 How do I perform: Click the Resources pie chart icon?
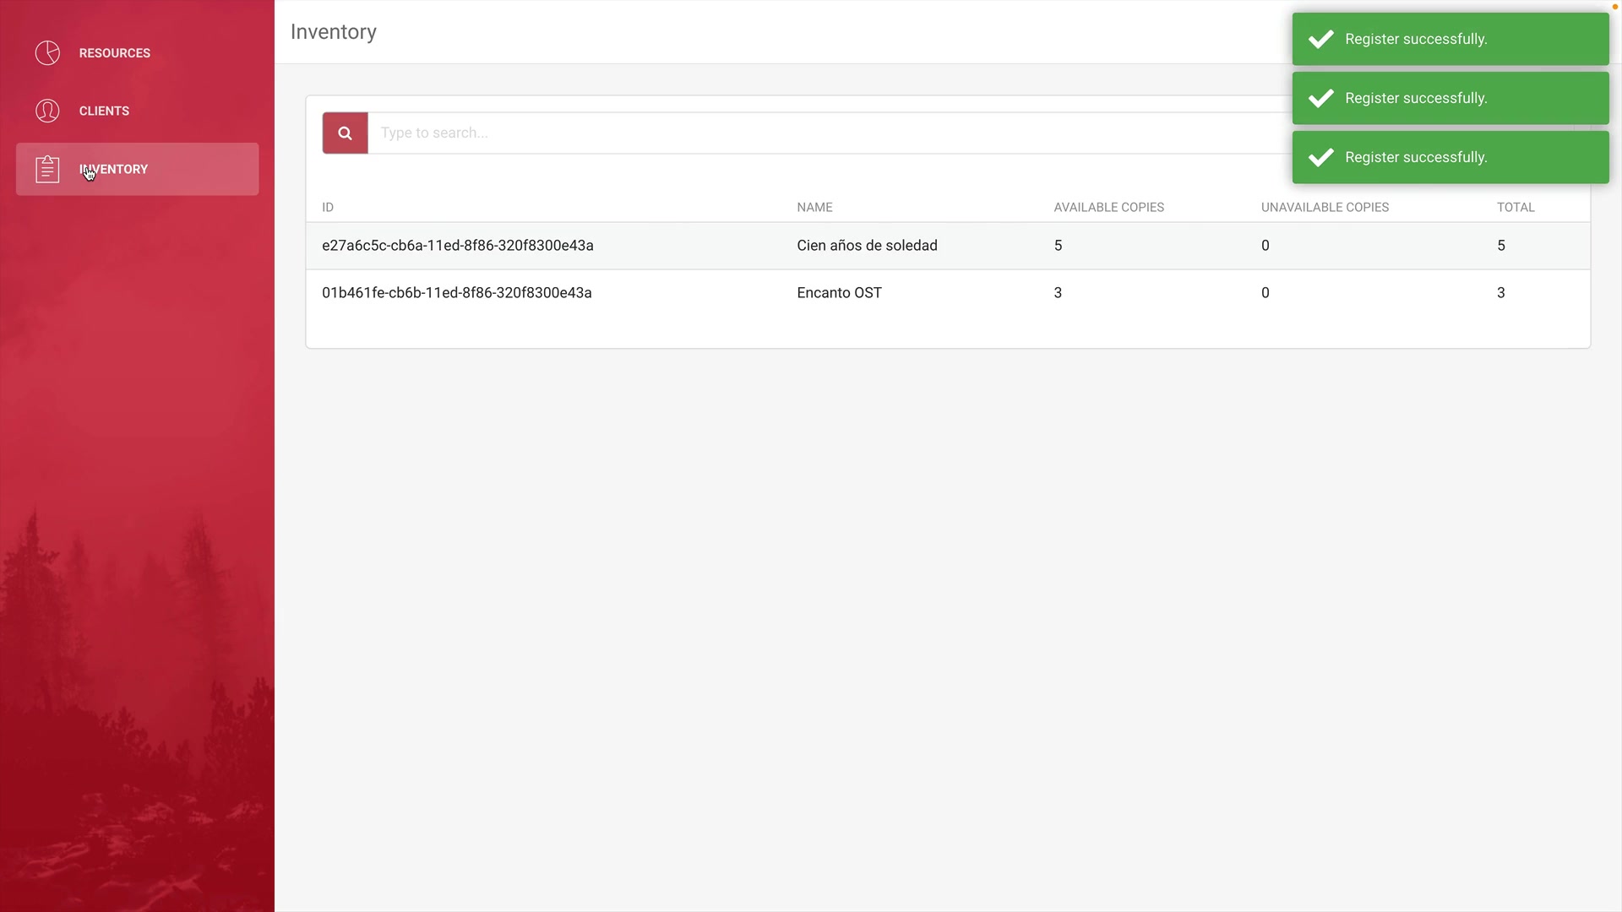[x=47, y=52]
